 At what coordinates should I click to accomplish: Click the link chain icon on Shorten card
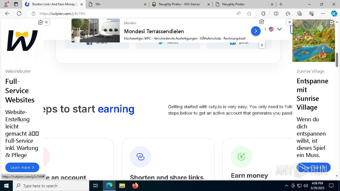click(x=141, y=157)
